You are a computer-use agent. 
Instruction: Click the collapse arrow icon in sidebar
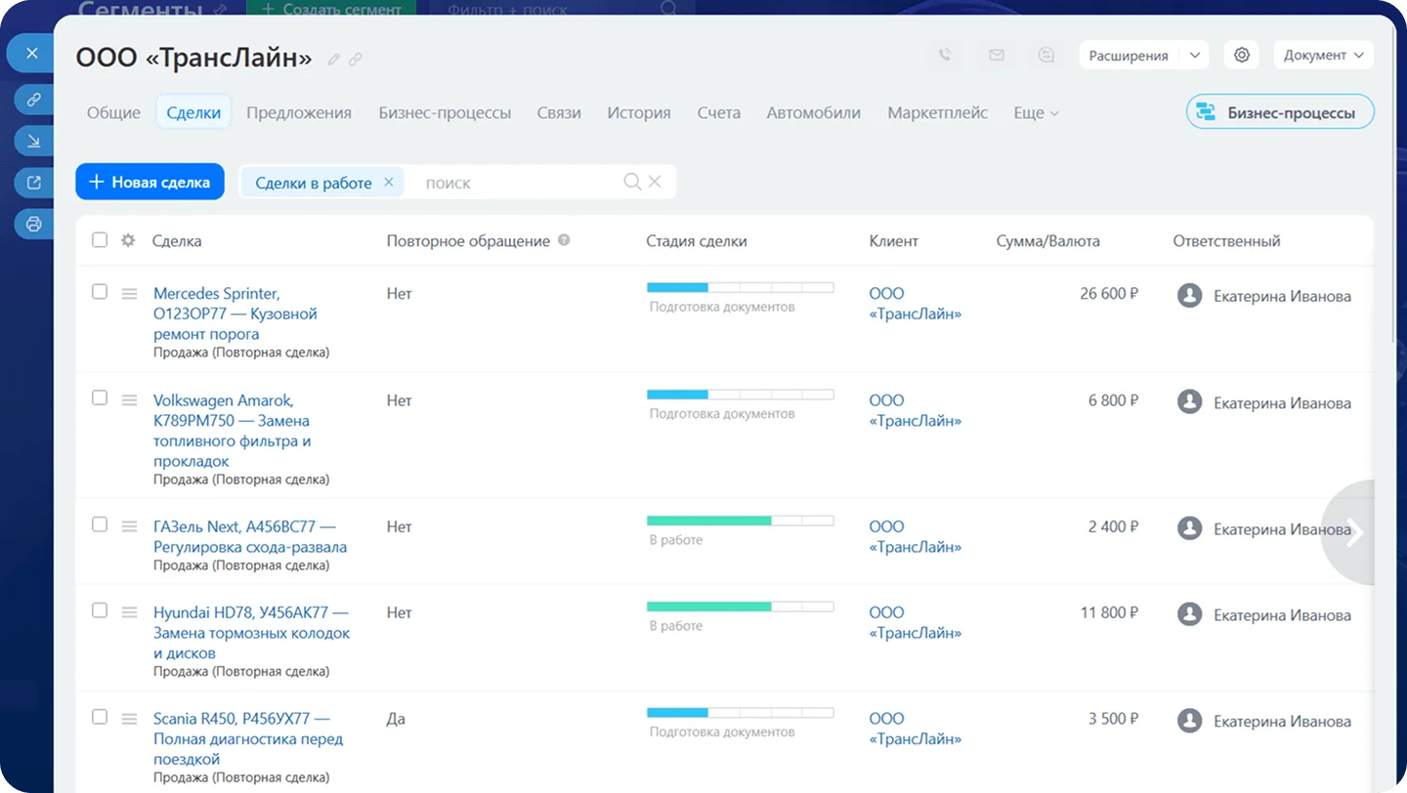point(33,141)
